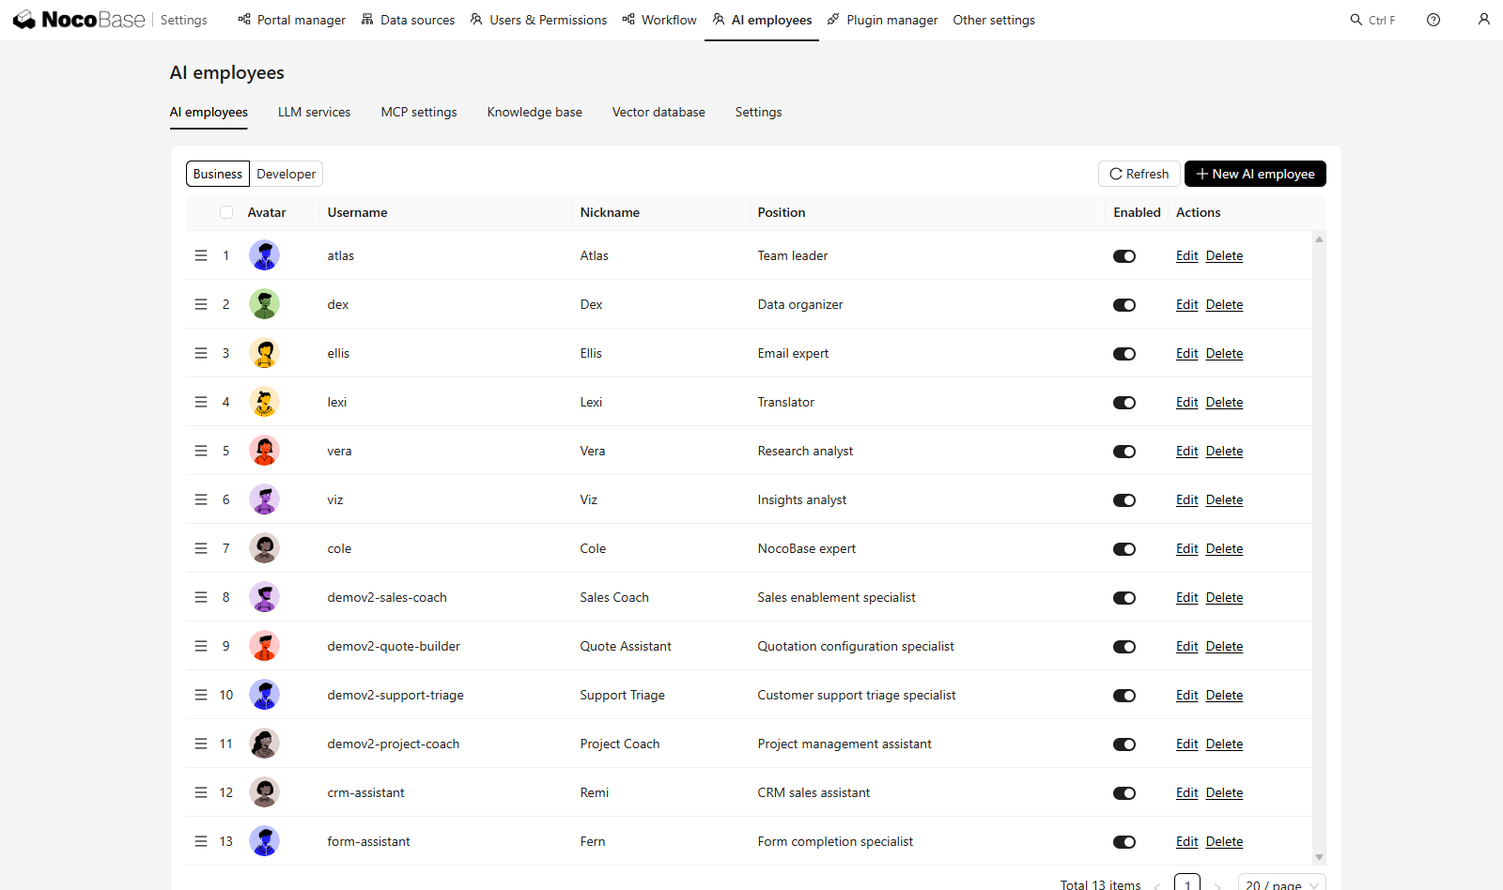Viewport: 1503px width, 890px height.
Task: Refresh the employee list
Action: click(x=1139, y=174)
